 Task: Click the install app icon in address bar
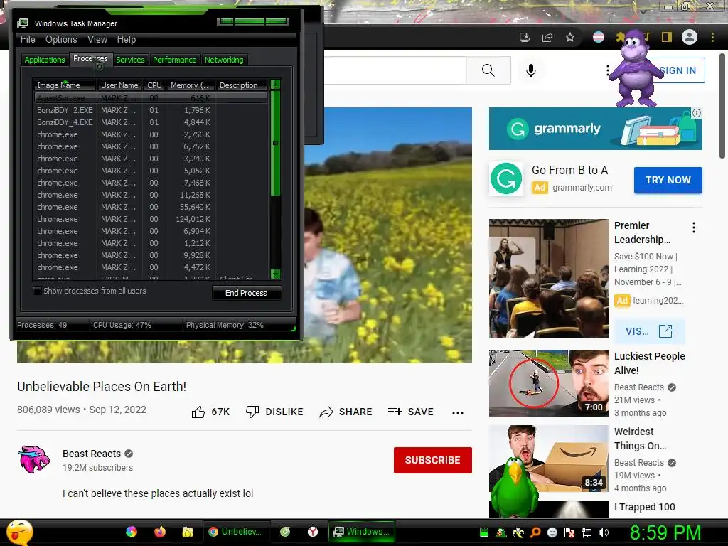525,37
